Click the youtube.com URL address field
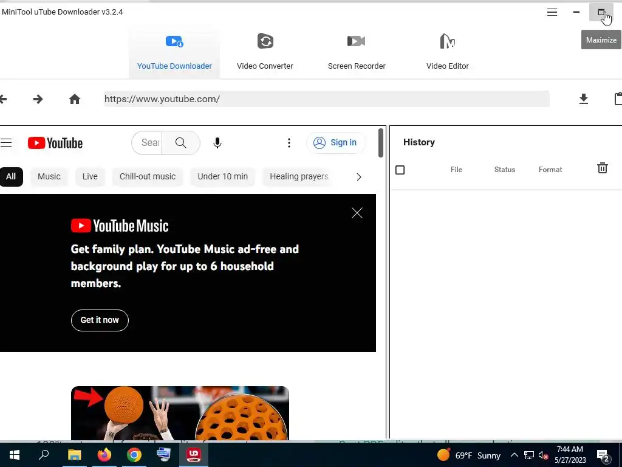Image resolution: width=622 pixels, height=467 pixels. (326, 99)
